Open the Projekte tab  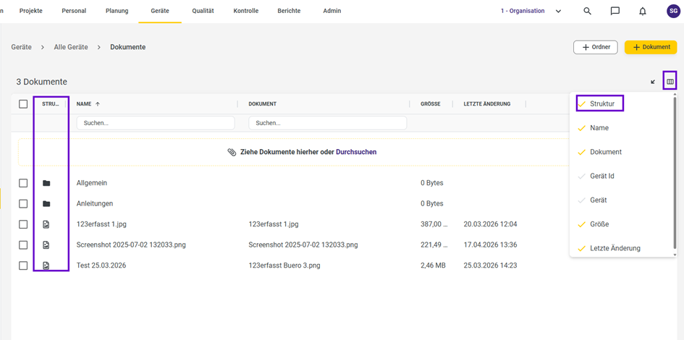[x=31, y=11]
